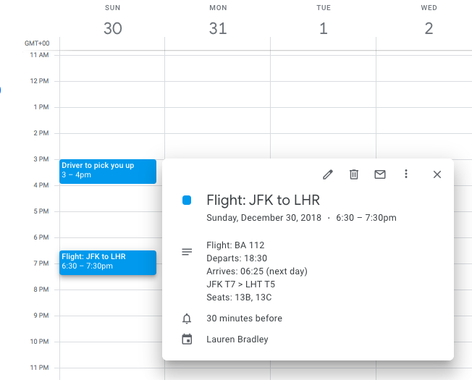The height and width of the screenshot is (380, 472).
Task: Delete the event with the trash icon
Action: pyautogui.click(x=354, y=174)
